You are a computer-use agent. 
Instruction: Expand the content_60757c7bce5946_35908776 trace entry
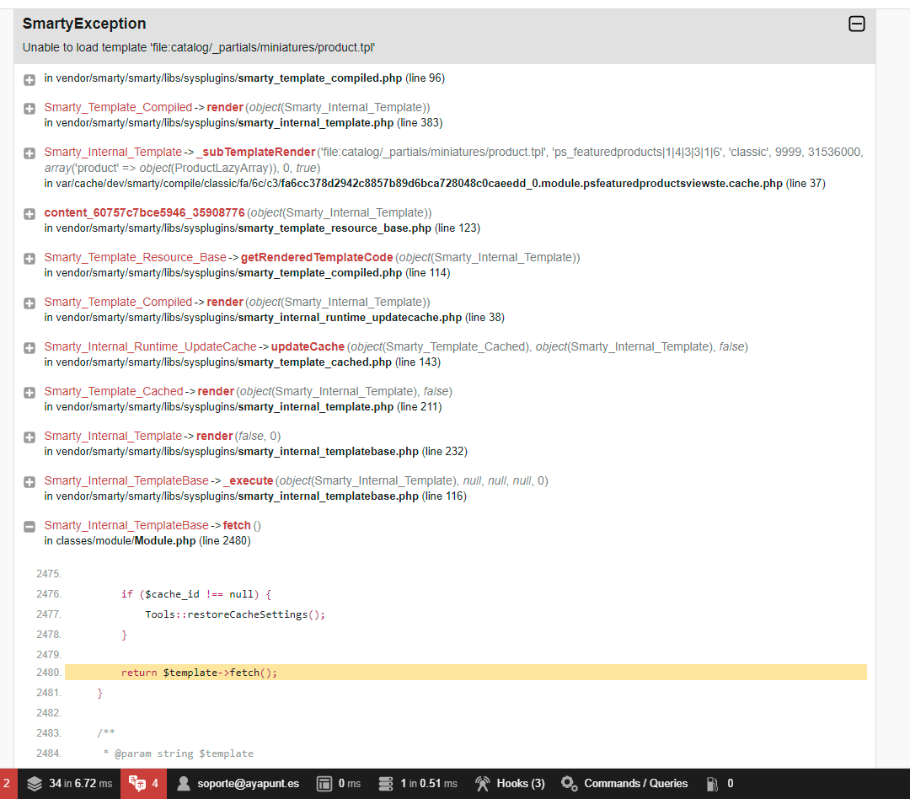click(29, 214)
